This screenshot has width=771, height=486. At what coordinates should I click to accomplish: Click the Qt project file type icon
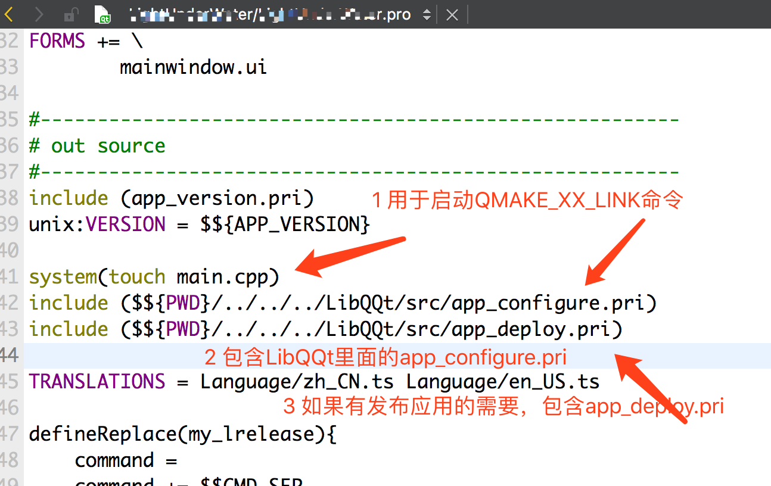tap(104, 14)
